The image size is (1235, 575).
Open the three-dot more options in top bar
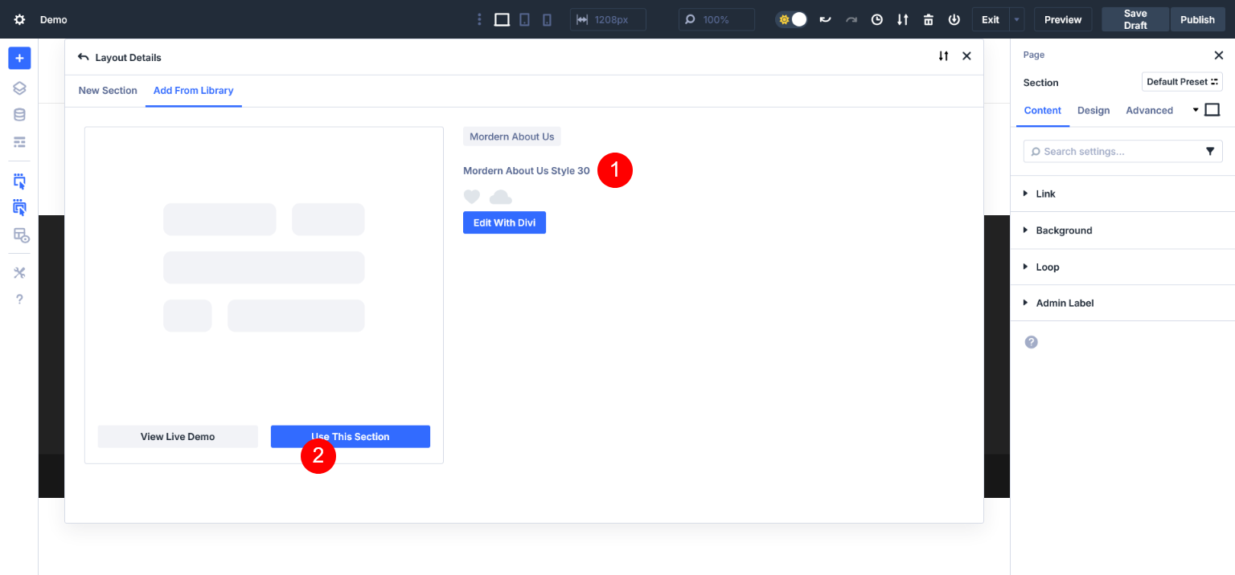pyautogui.click(x=479, y=19)
